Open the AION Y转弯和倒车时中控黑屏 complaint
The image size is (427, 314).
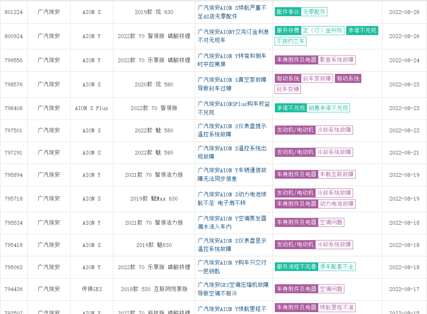[x=232, y=60]
